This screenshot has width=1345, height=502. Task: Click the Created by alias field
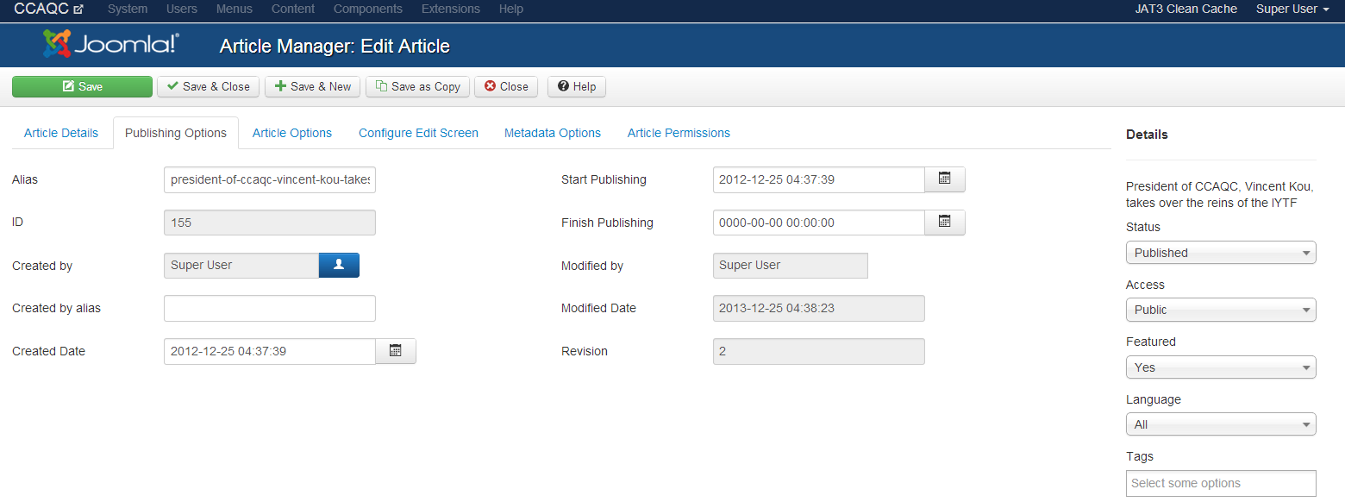(x=270, y=308)
